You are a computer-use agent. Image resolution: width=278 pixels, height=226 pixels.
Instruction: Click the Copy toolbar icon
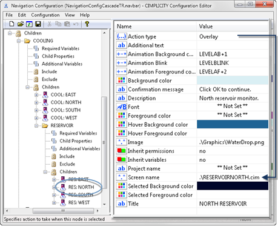point(58,24)
